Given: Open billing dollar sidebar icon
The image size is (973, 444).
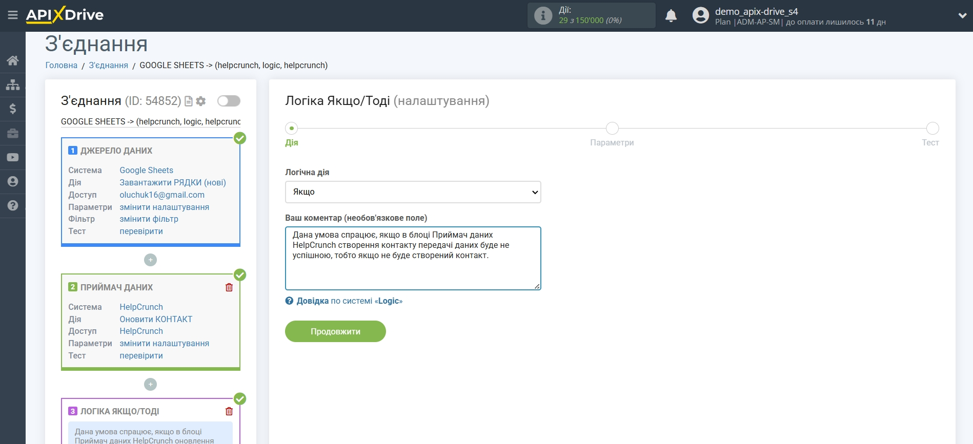Looking at the screenshot, I should point(13,109).
